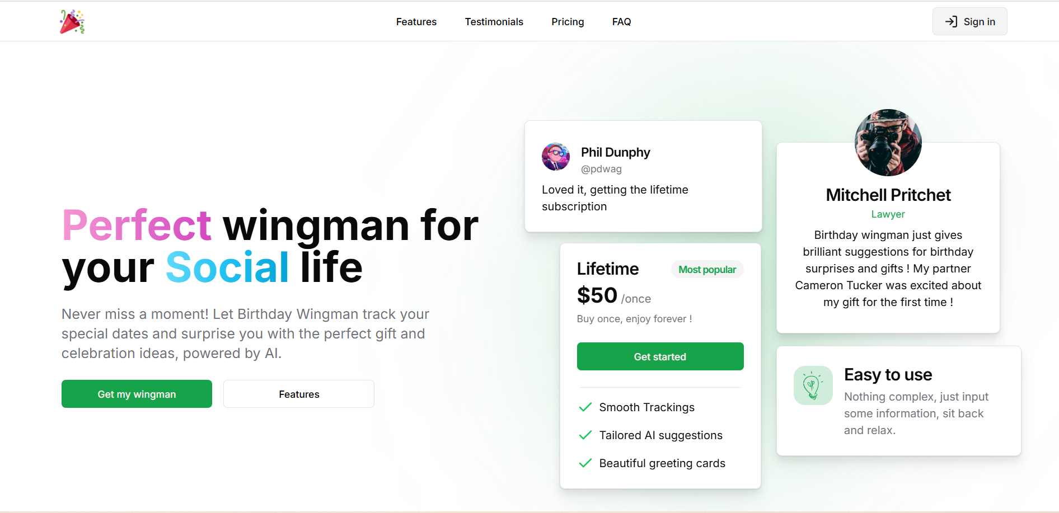
Task: Select FAQ in the top navigation
Action: coord(622,22)
